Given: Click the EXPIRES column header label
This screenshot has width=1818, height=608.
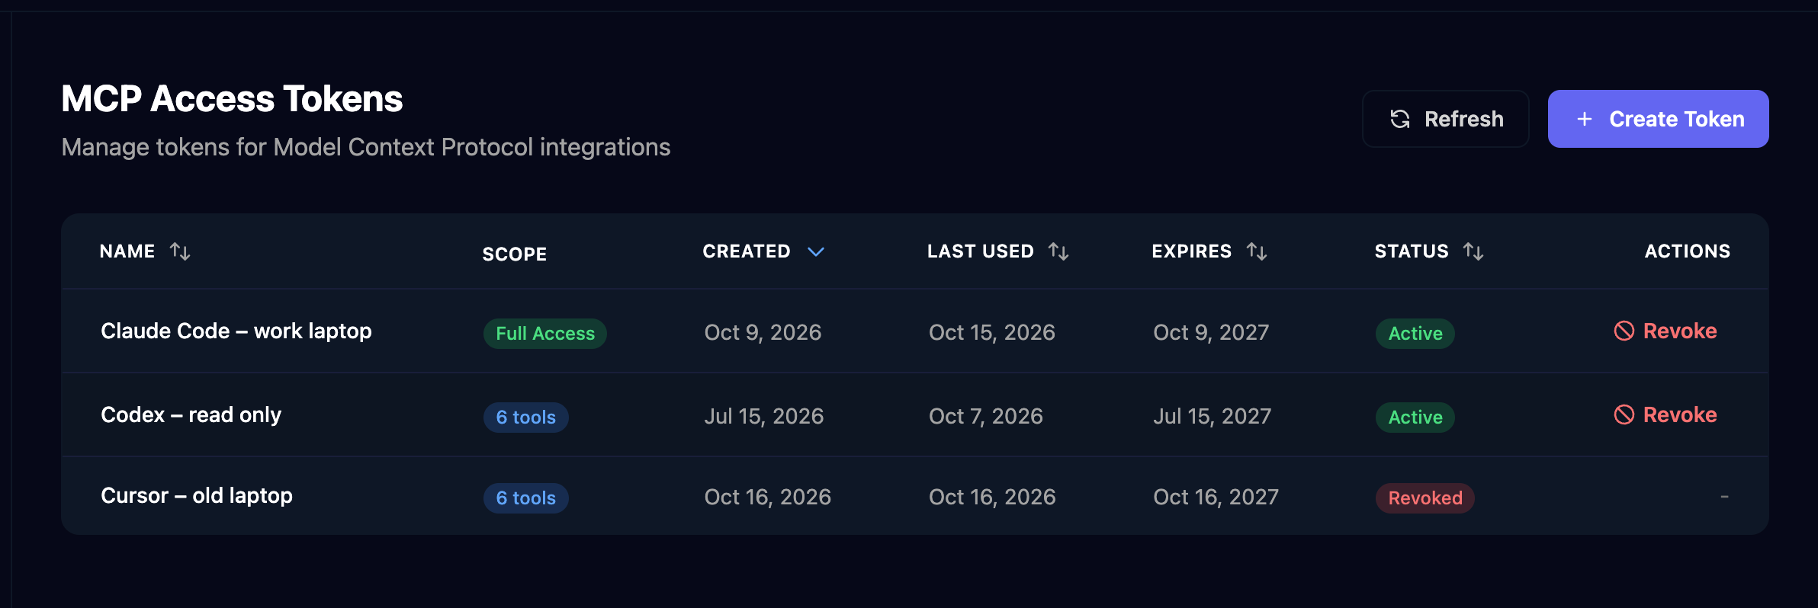Looking at the screenshot, I should point(1192,251).
